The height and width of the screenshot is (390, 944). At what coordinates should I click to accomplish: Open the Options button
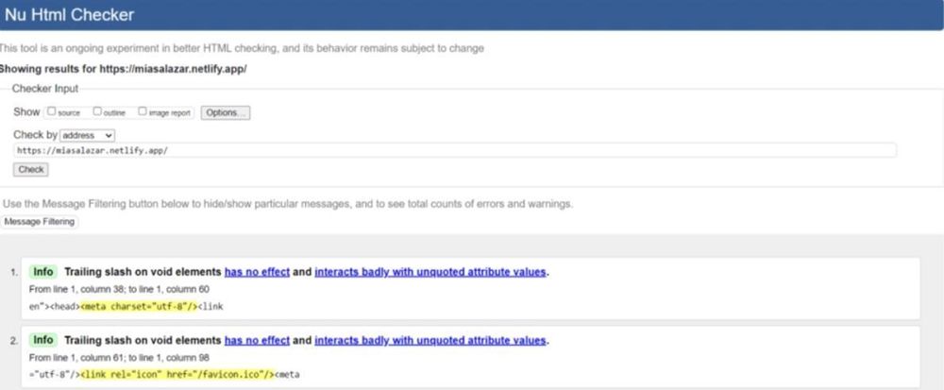pyautogui.click(x=226, y=112)
